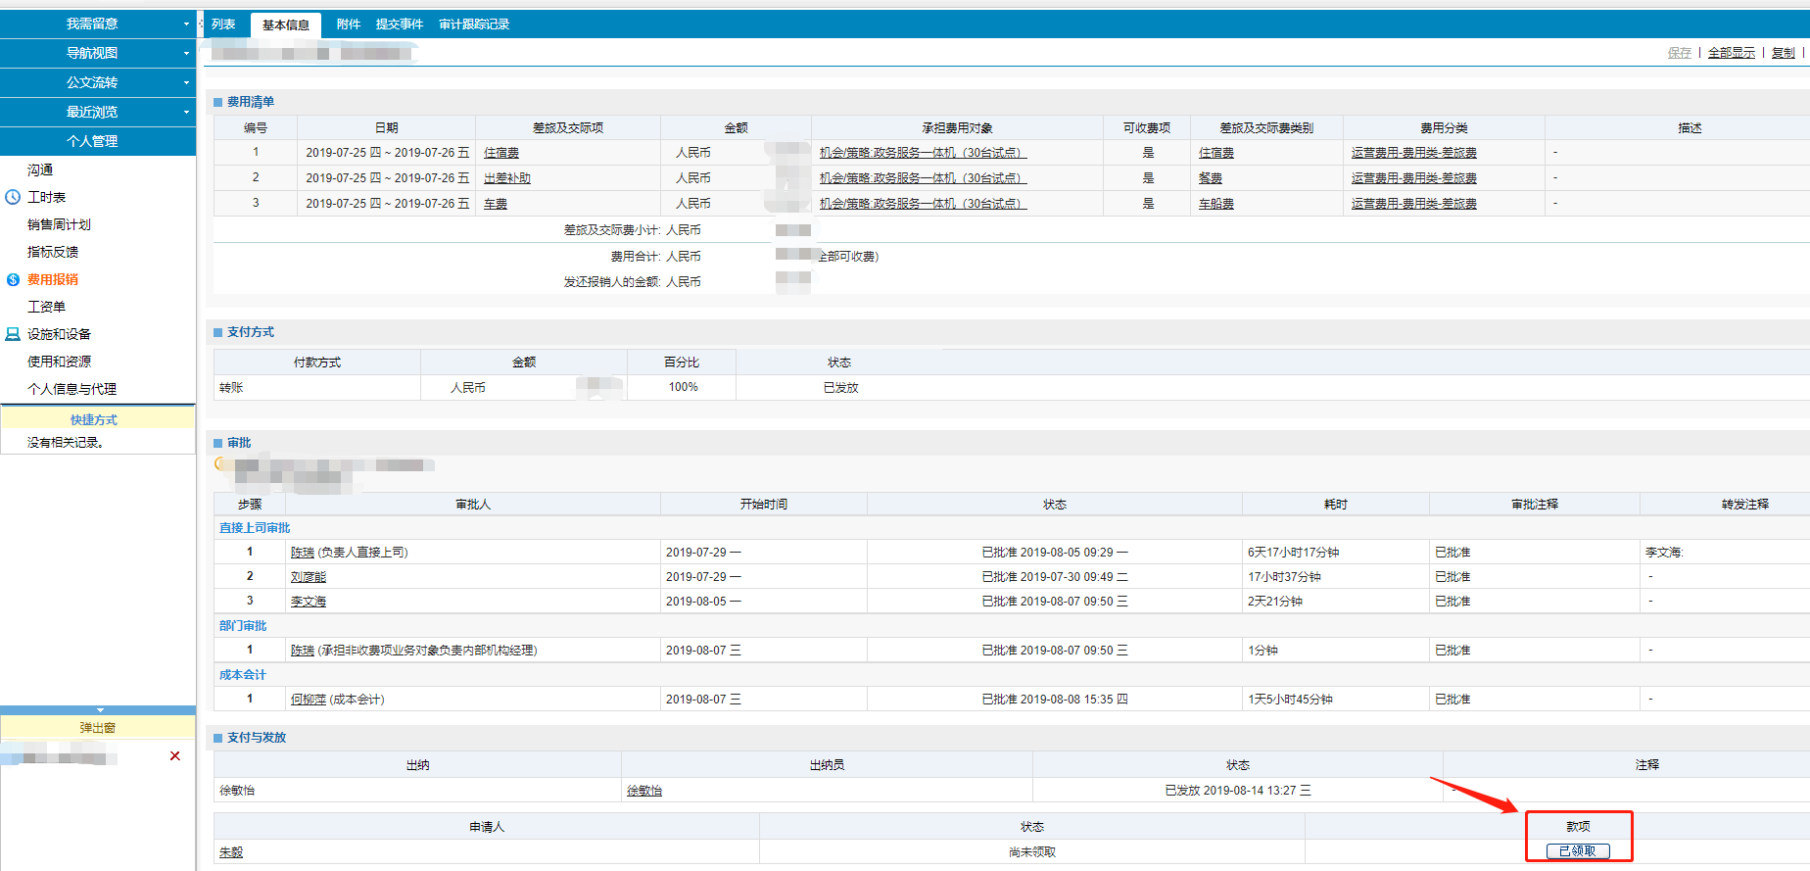Open row 1 承担费用对象 opportunity link
This screenshot has width=1810, height=871.
[x=923, y=153]
